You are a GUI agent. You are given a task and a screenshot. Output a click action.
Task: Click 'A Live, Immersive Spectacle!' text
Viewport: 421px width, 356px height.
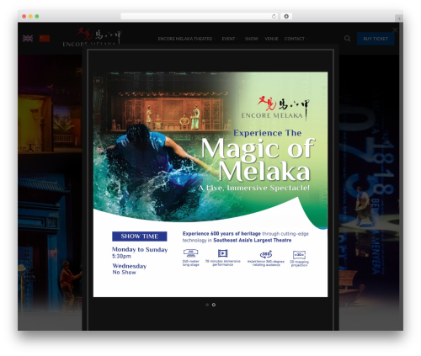254,188
